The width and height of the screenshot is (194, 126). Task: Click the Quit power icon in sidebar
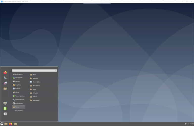pos(5,114)
